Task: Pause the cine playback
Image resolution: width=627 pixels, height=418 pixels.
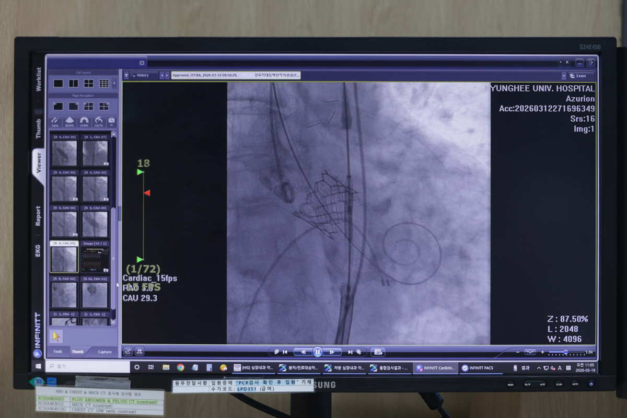Action: [317, 352]
